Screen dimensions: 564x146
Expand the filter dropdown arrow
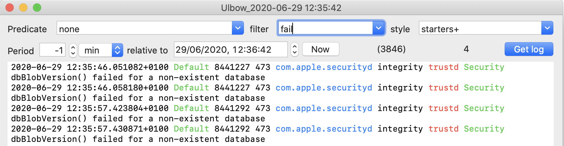pyautogui.click(x=378, y=28)
